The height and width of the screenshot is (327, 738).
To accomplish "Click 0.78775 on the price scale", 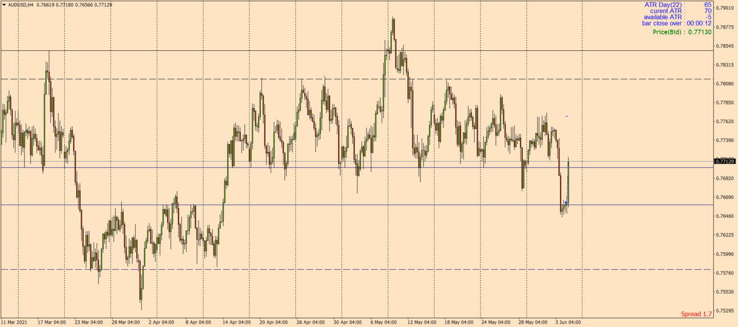I will pyautogui.click(x=725, y=27).
